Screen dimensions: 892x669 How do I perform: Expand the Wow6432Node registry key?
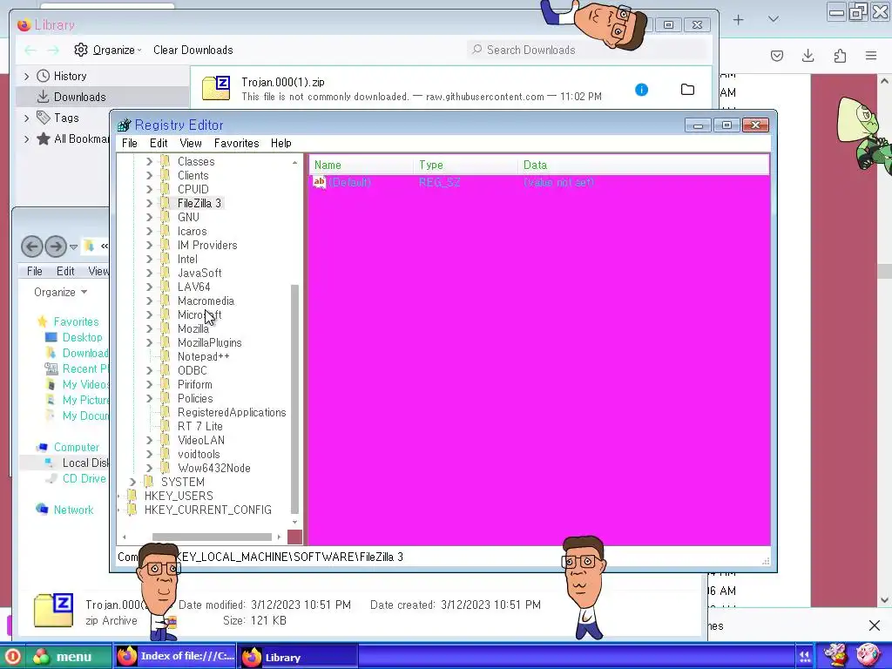(x=149, y=468)
